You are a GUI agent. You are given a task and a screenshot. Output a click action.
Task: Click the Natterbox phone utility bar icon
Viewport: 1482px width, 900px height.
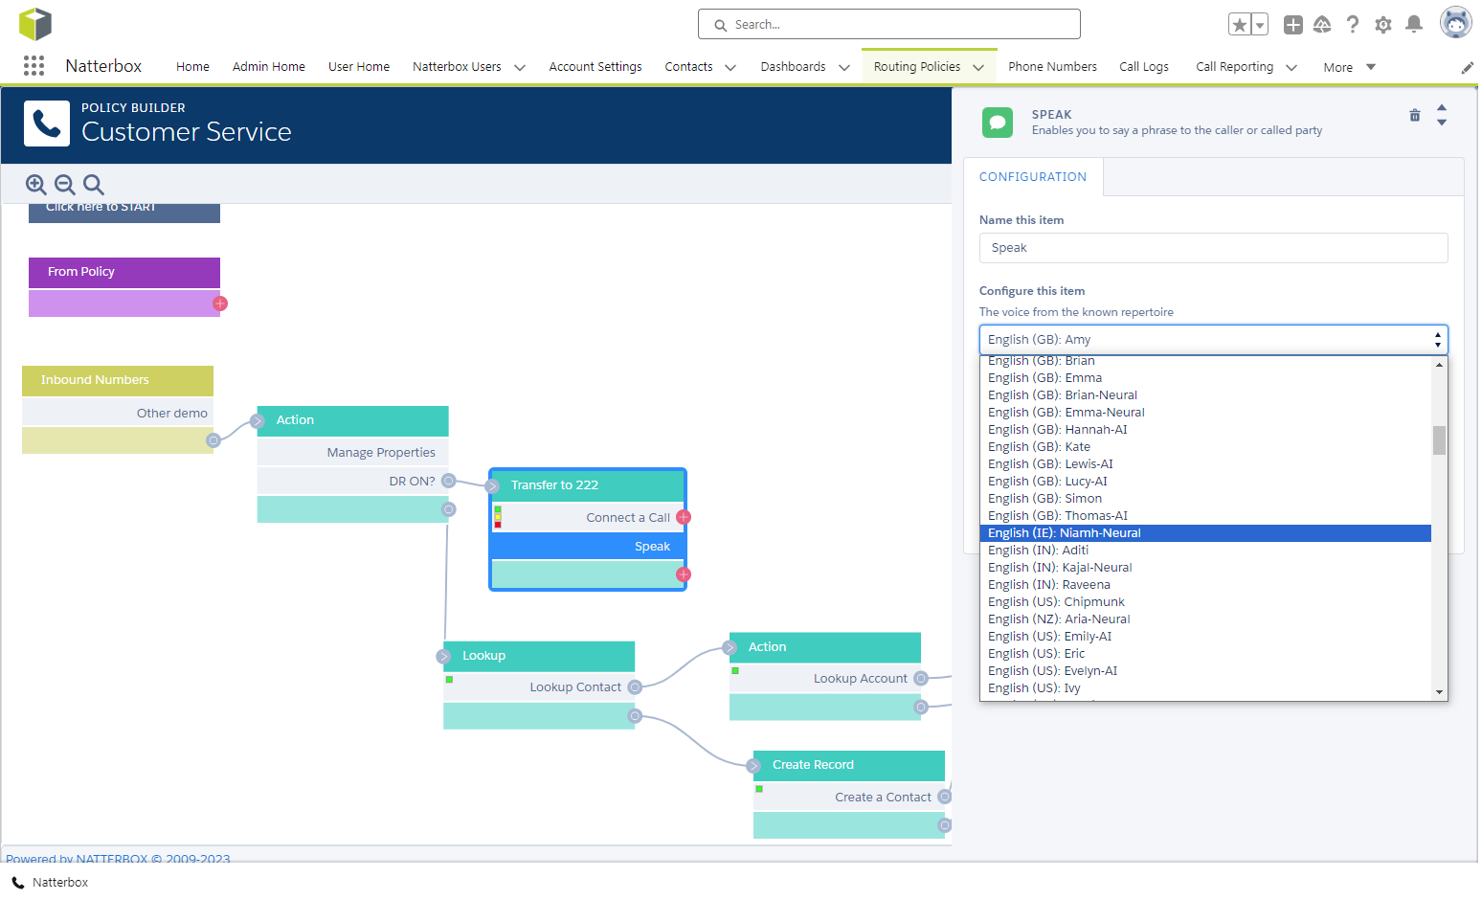pos(18,883)
